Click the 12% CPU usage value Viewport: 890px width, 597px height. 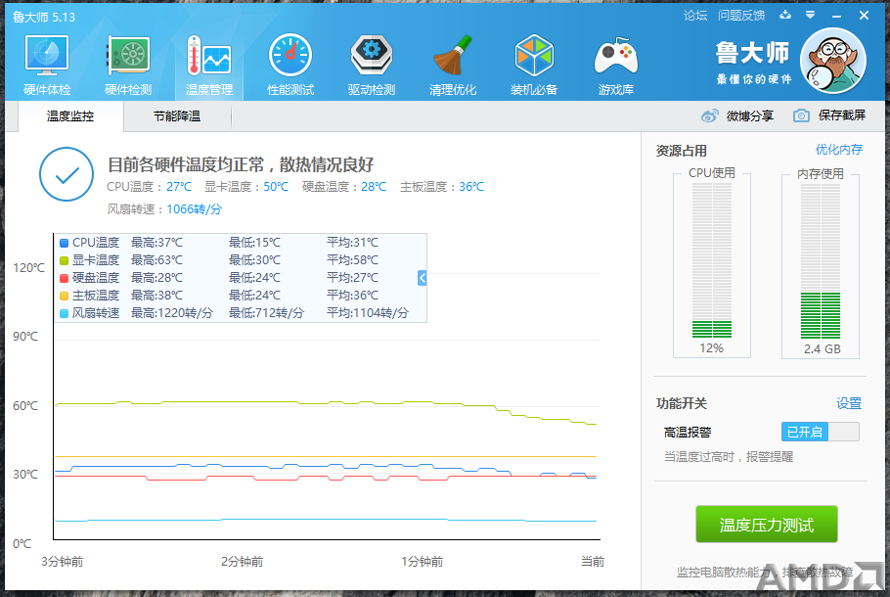pos(711,348)
